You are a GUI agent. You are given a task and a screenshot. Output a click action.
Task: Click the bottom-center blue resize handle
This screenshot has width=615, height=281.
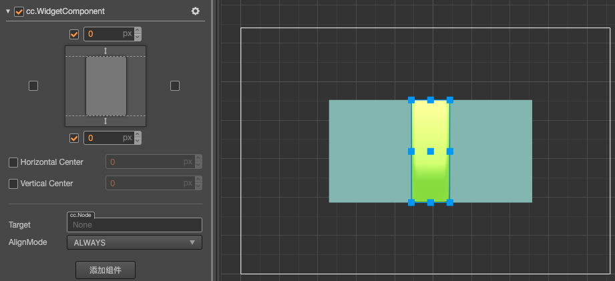431,202
